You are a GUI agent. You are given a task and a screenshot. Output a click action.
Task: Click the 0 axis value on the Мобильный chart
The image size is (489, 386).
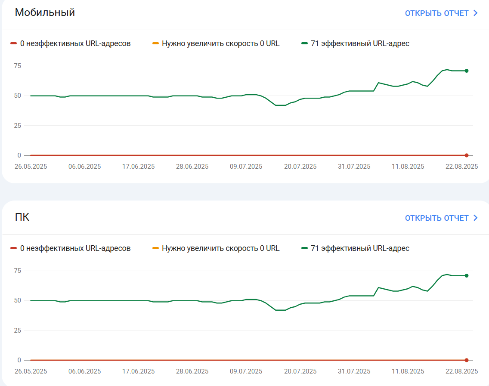19,155
